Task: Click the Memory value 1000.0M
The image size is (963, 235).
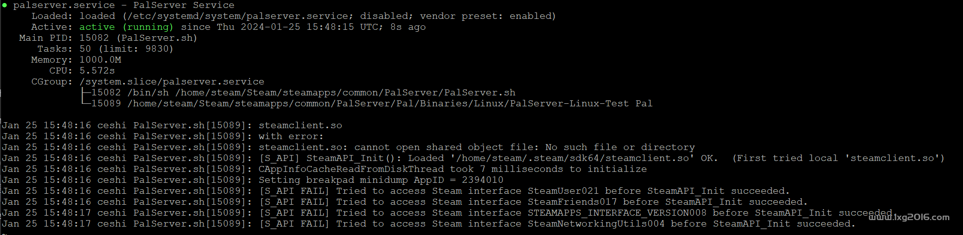Action: click(x=100, y=60)
